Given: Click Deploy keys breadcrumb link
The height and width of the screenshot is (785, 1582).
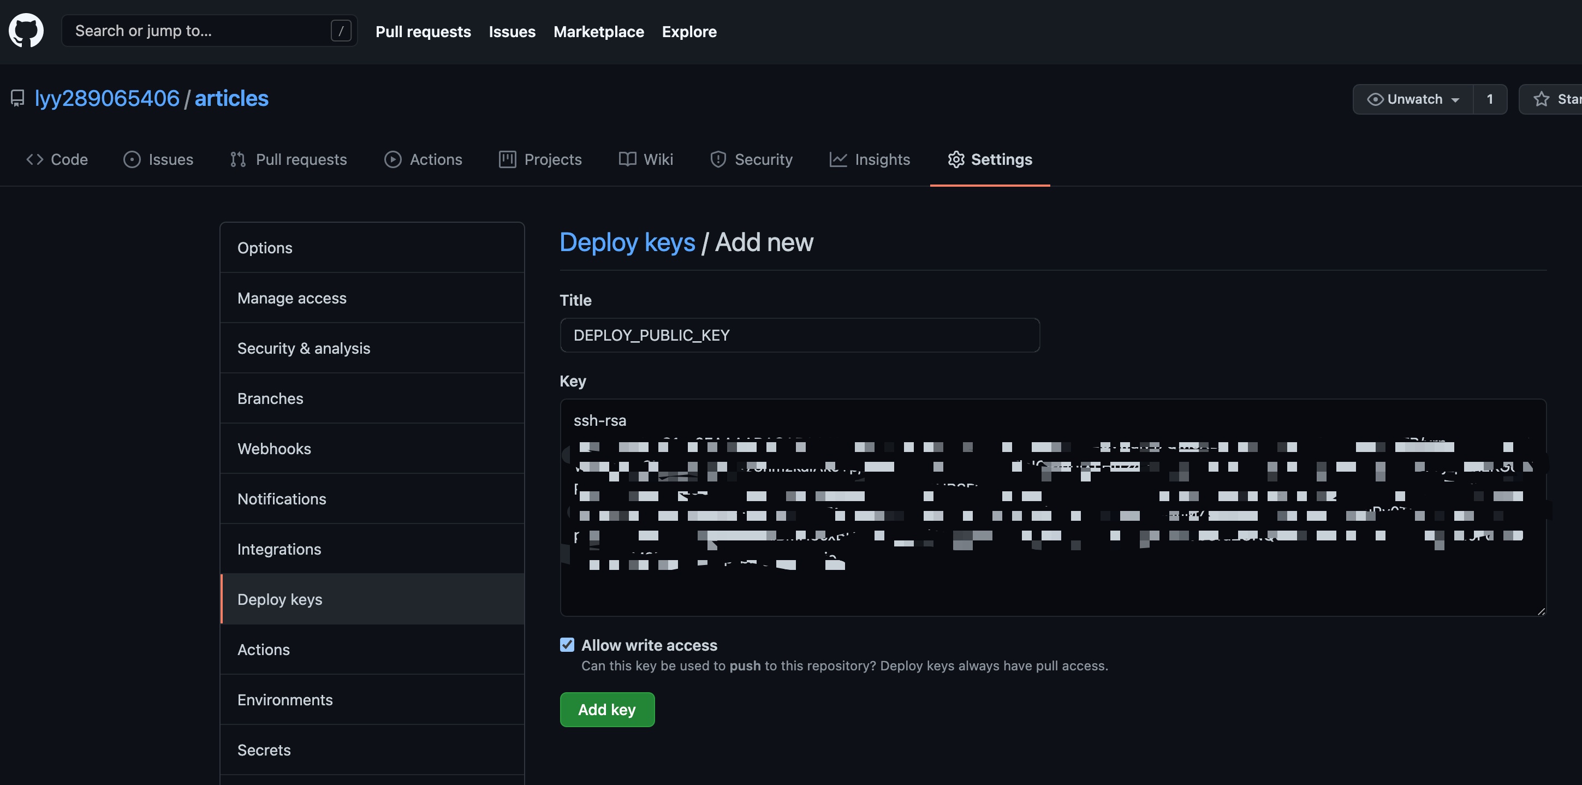Looking at the screenshot, I should click(627, 242).
